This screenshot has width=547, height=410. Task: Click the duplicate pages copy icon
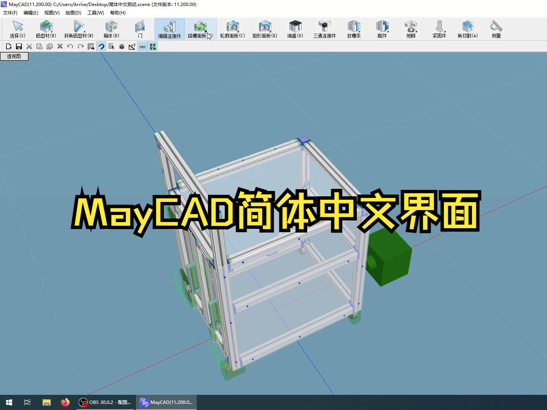click(50, 46)
